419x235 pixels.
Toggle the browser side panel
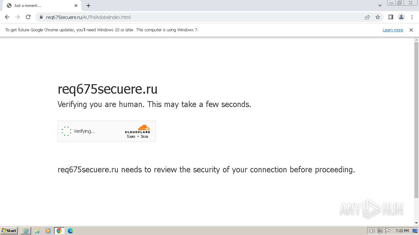(391, 17)
